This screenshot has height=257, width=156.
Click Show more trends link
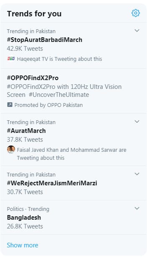23,245
